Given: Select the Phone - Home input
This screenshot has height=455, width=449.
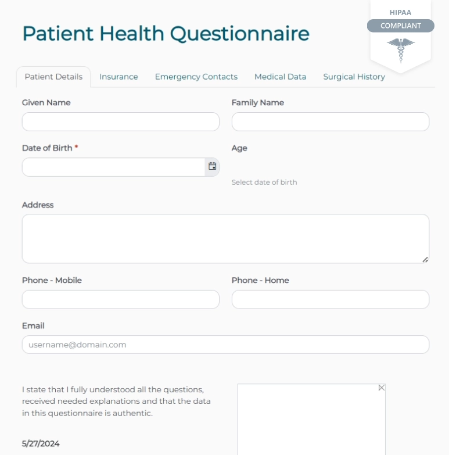Looking at the screenshot, I should 330,299.
